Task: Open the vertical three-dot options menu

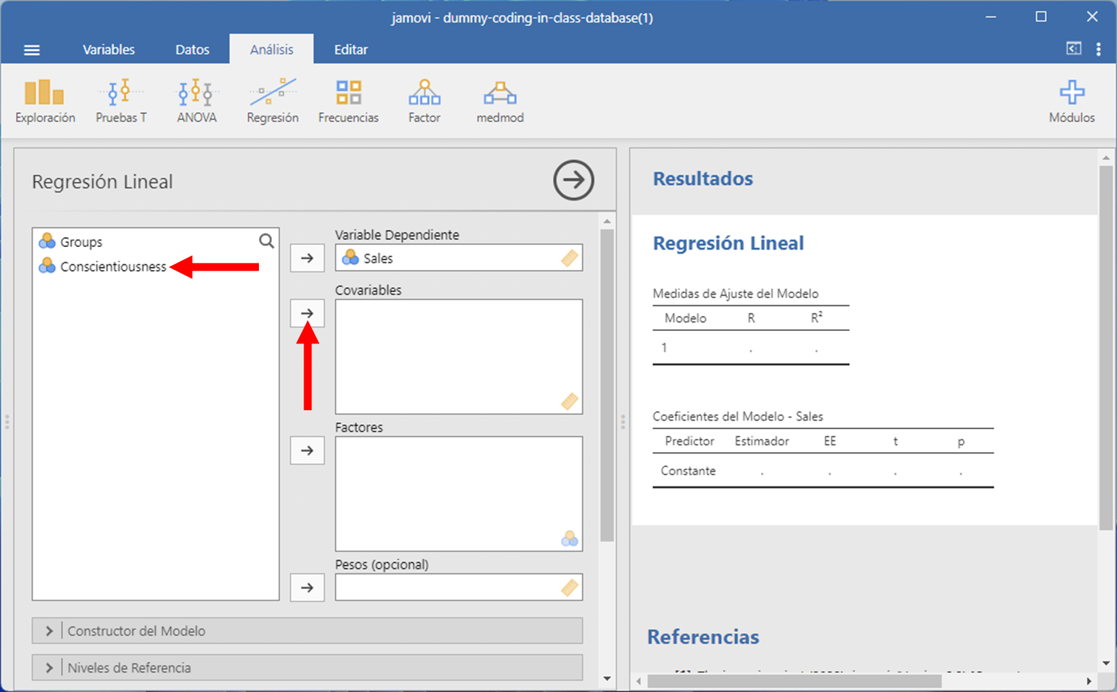Action: click(1099, 50)
